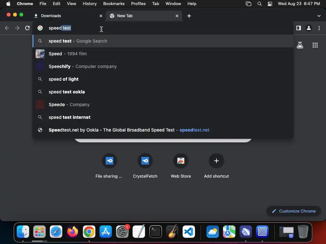326x244 pixels.
Task: Open the Apple menu
Action: (x=8, y=3)
